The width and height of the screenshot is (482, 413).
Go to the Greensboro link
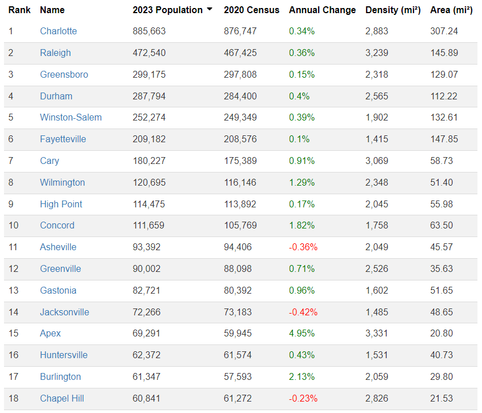[64, 74]
